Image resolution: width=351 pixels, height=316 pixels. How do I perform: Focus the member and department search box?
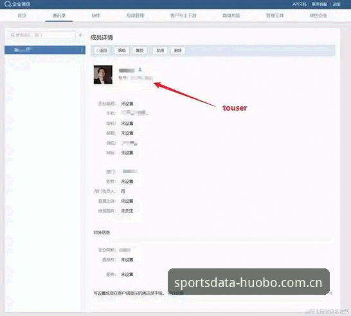click(x=42, y=35)
